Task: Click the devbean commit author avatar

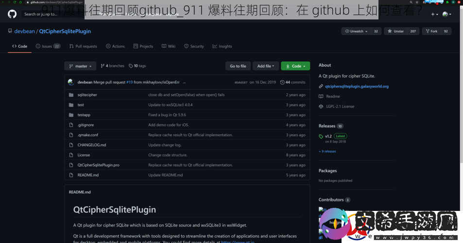Action: click(71, 82)
